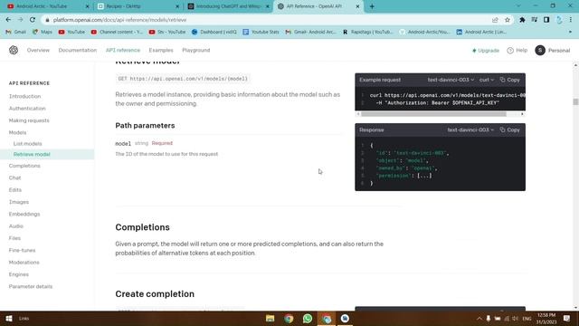Show more bookmarks overflow arrow
579x326 pixels.
pos(570,33)
